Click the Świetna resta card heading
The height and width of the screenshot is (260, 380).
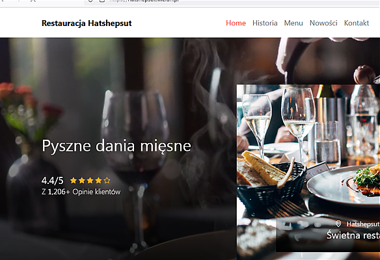pyautogui.click(x=353, y=235)
